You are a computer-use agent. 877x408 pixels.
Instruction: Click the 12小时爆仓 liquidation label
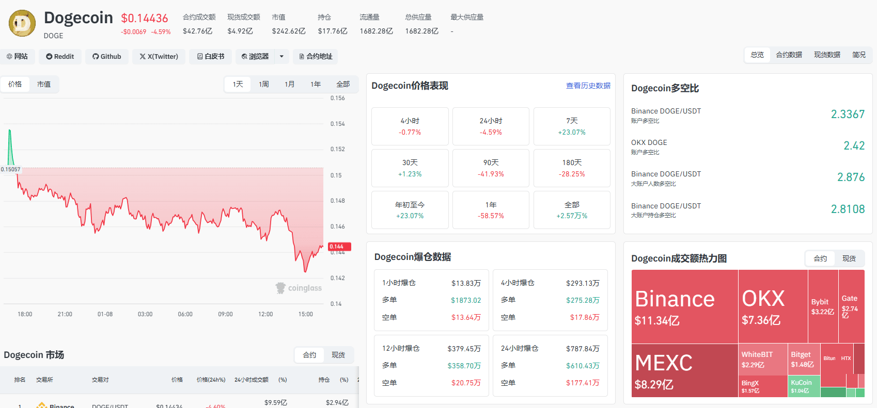click(x=401, y=349)
